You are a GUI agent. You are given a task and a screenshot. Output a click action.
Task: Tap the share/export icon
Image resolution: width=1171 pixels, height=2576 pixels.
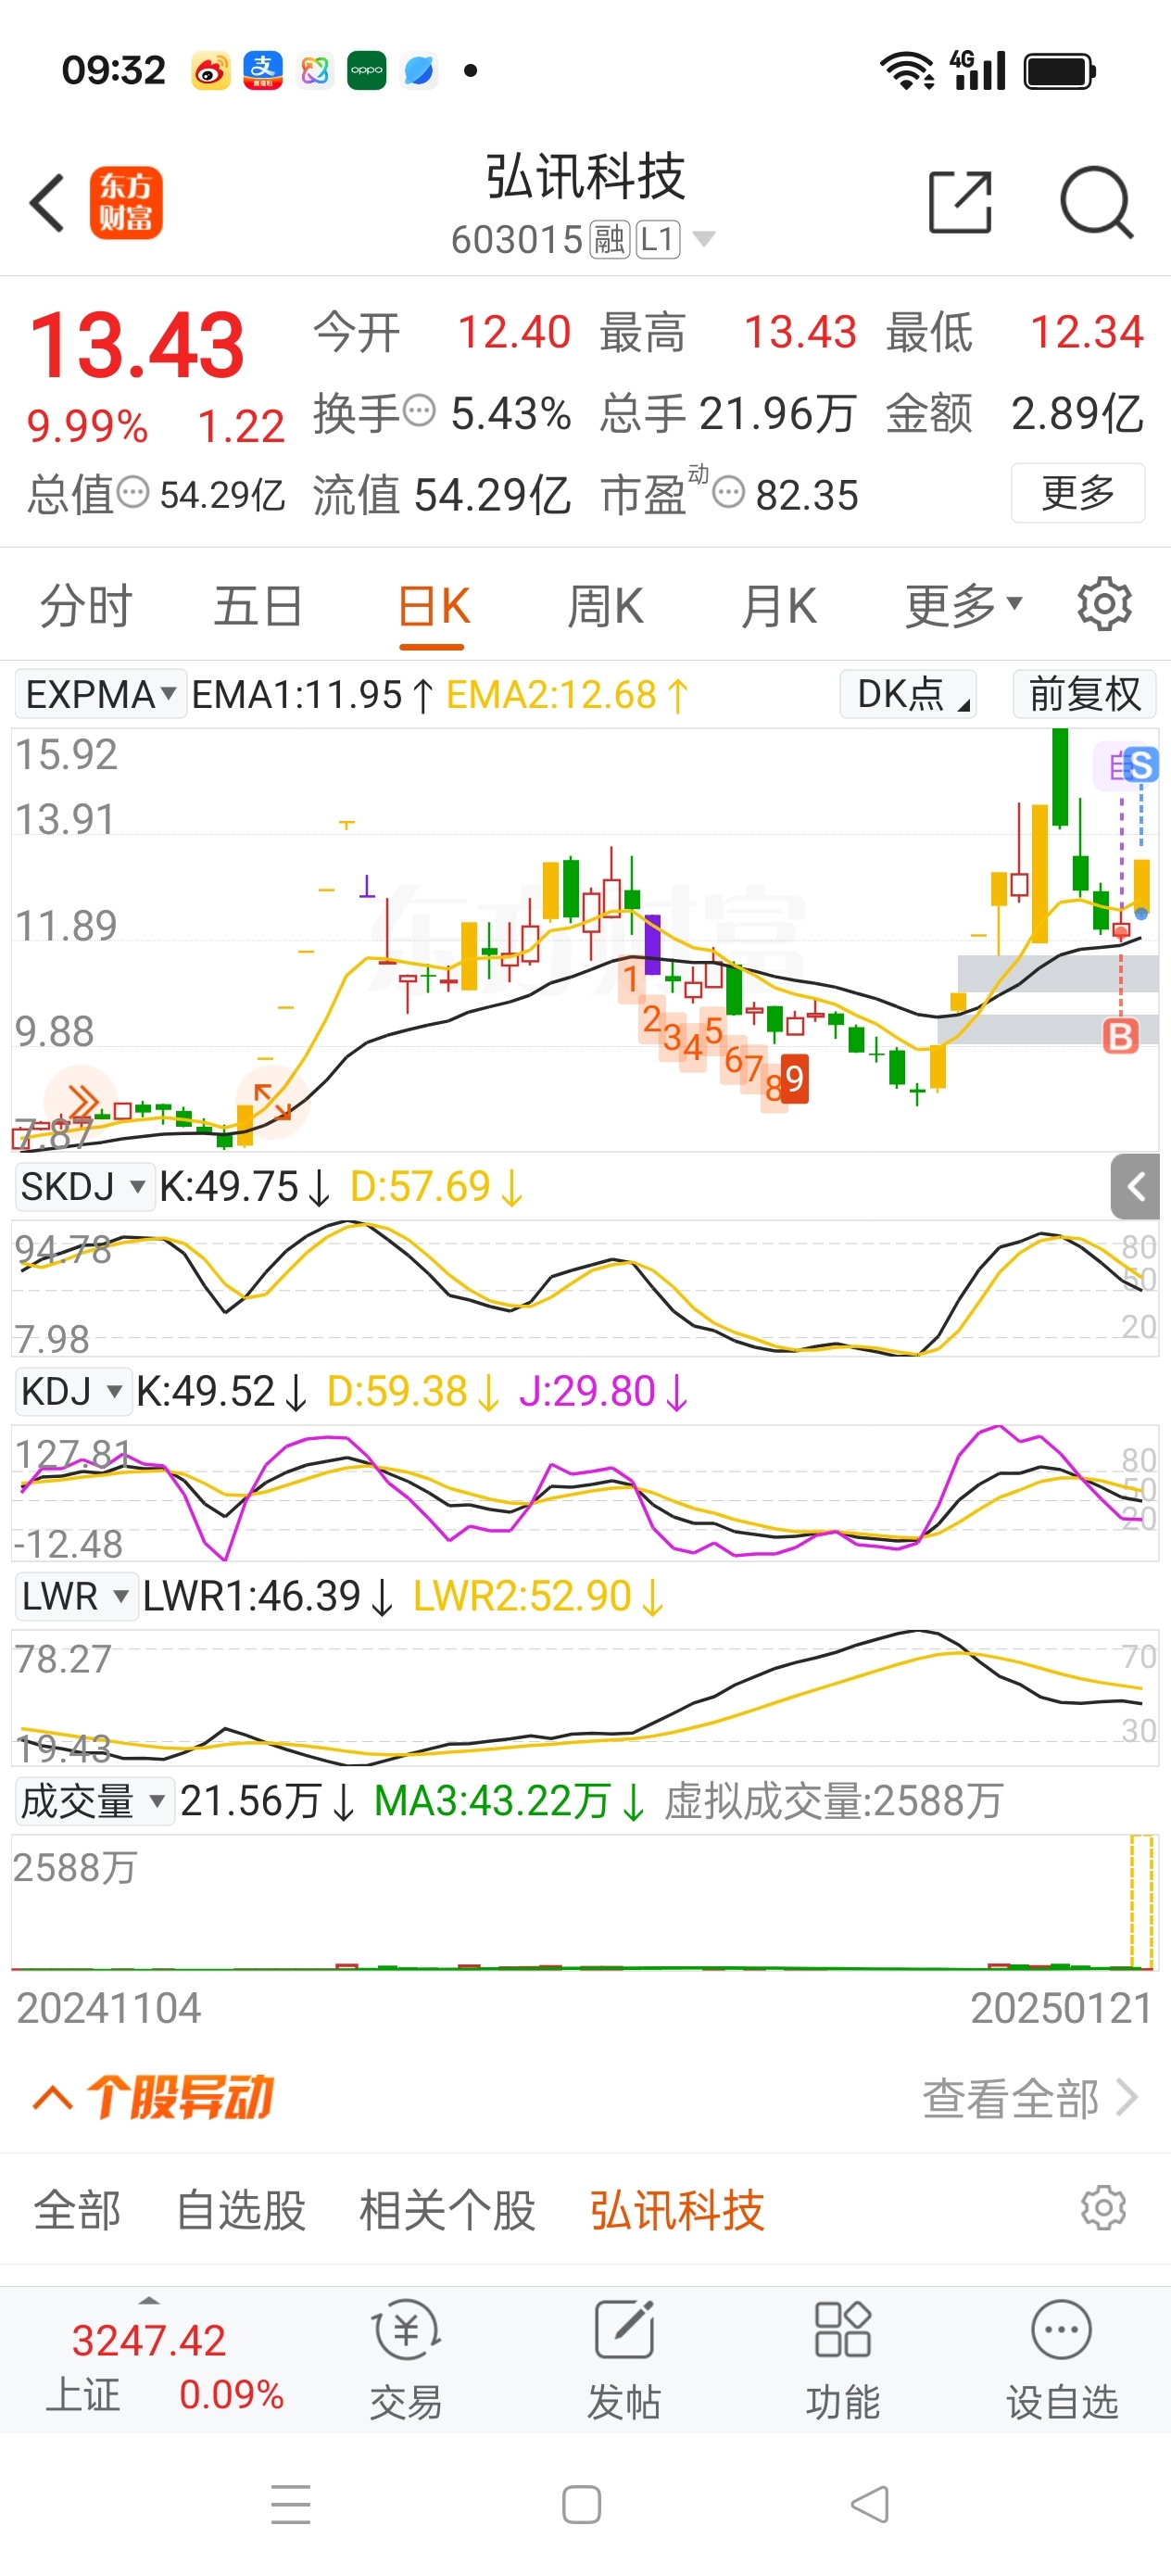[960, 202]
